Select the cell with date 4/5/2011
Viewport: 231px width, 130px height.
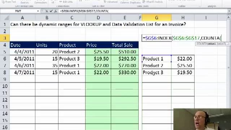[x=22, y=58]
